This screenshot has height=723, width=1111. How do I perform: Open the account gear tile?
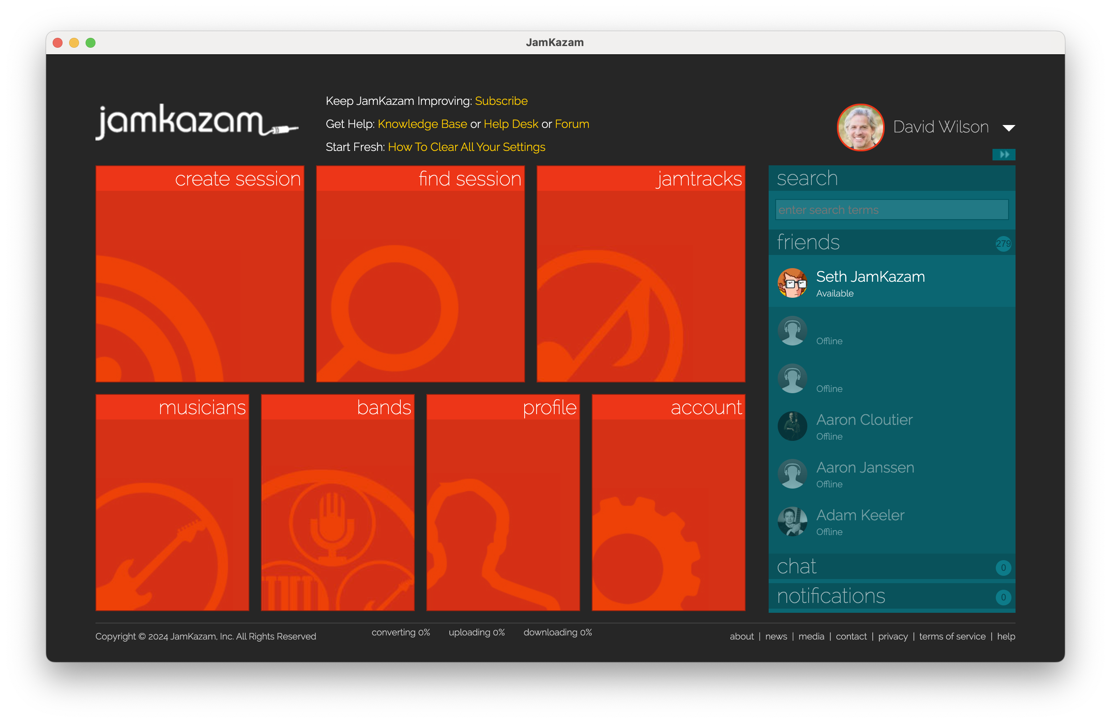click(x=668, y=503)
